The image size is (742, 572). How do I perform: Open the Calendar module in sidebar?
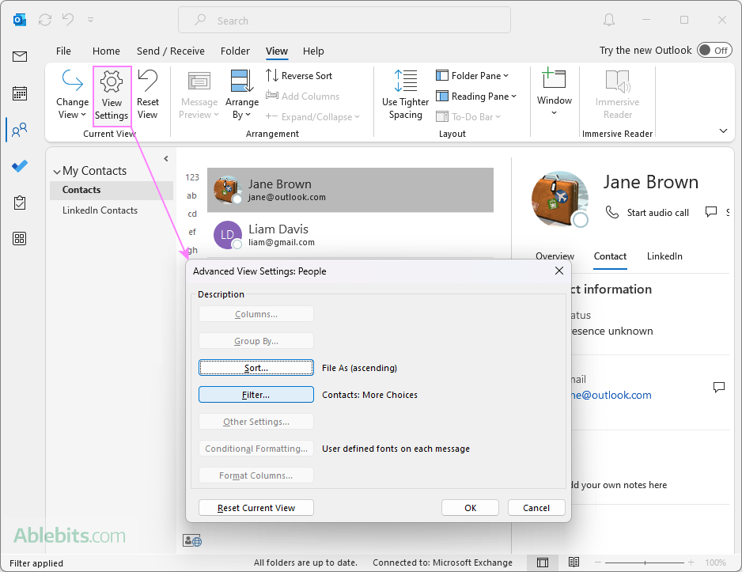pos(20,93)
